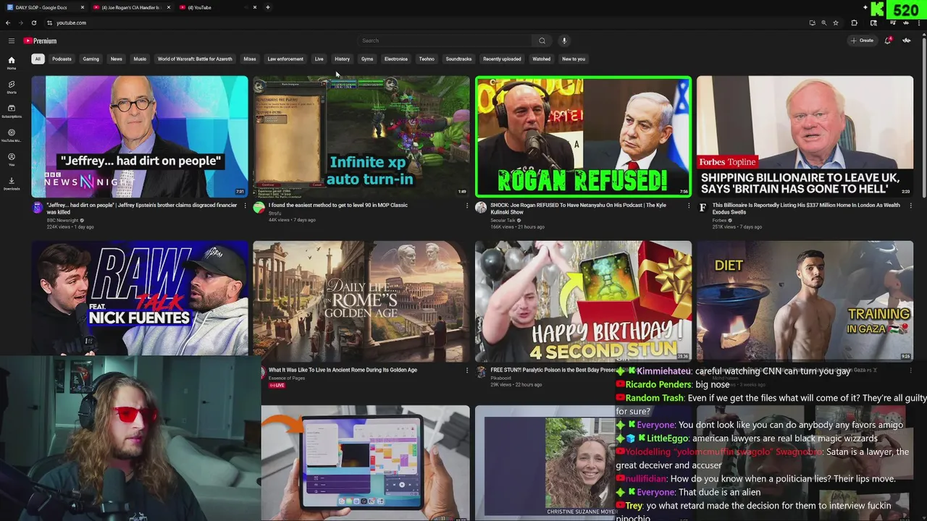This screenshot has width=927, height=521.
Task: Select the Gyms filter chip
Action: [x=367, y=59]
